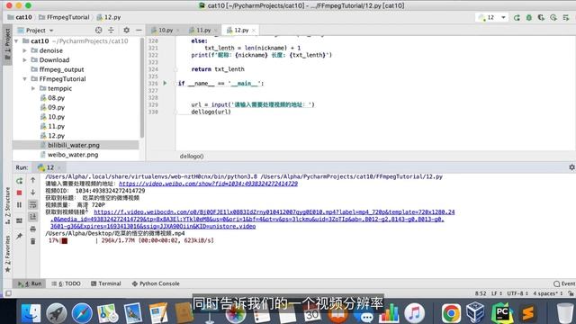The width and height of the screenshot is (576, 324).
Task: Open Sublime Text from the Dock
Action: [x=527, y=313]
